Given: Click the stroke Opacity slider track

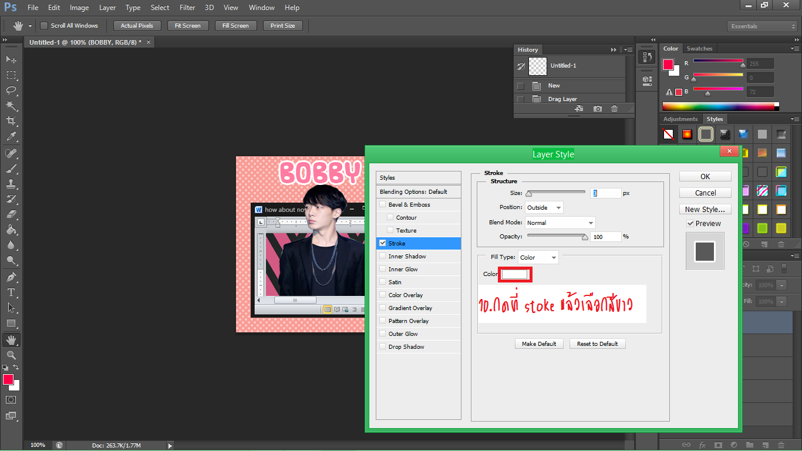Looking at the screenshot, I should pyautogui.click(x=556, y=236).
